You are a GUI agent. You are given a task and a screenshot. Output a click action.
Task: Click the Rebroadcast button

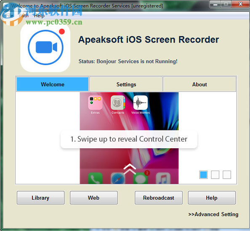pyautogui.click(x=159, y=198)
